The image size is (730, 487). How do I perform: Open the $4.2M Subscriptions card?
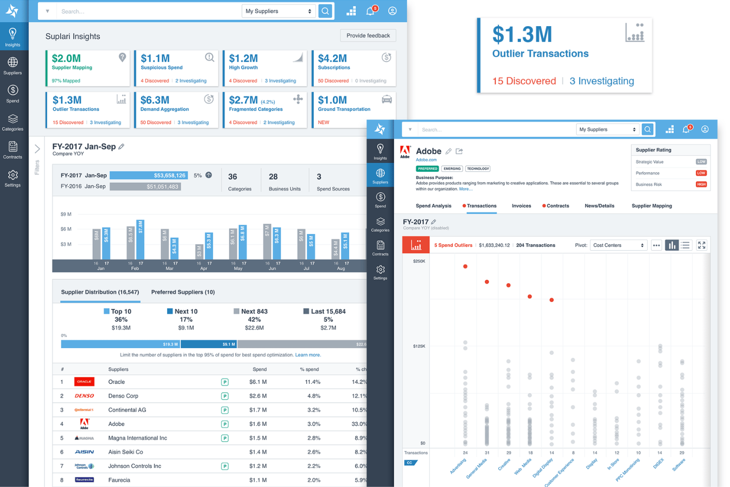354,68
